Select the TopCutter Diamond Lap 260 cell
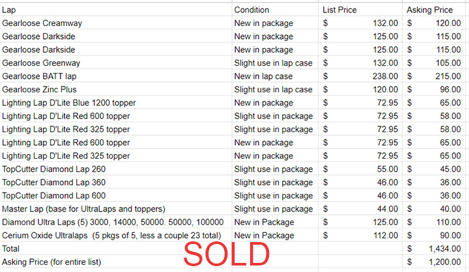The width and height of the screenshot is (469, 272). [55, 169]
